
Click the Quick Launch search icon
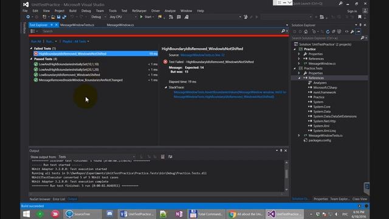pos(340,4)
